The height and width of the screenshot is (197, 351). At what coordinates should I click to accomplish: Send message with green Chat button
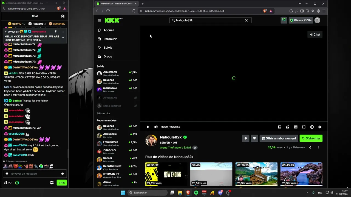click(62, 183)
